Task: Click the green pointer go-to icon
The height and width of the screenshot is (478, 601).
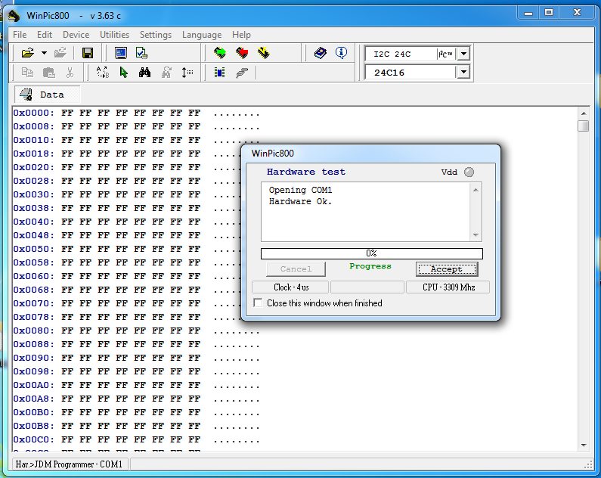Action: click(123, 72)
